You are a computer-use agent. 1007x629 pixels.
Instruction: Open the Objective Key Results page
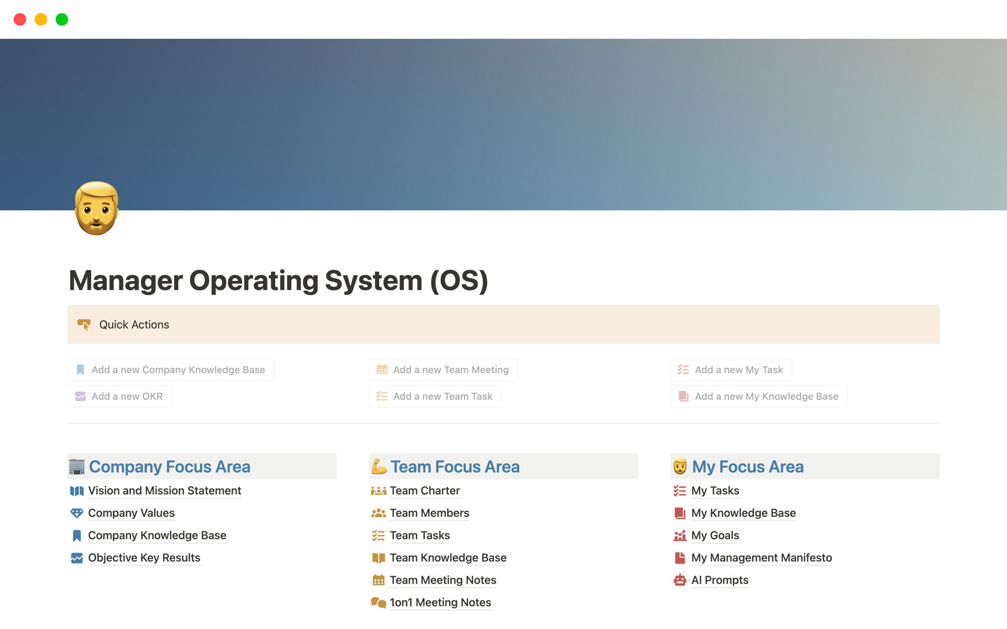(x=144, y=558)
